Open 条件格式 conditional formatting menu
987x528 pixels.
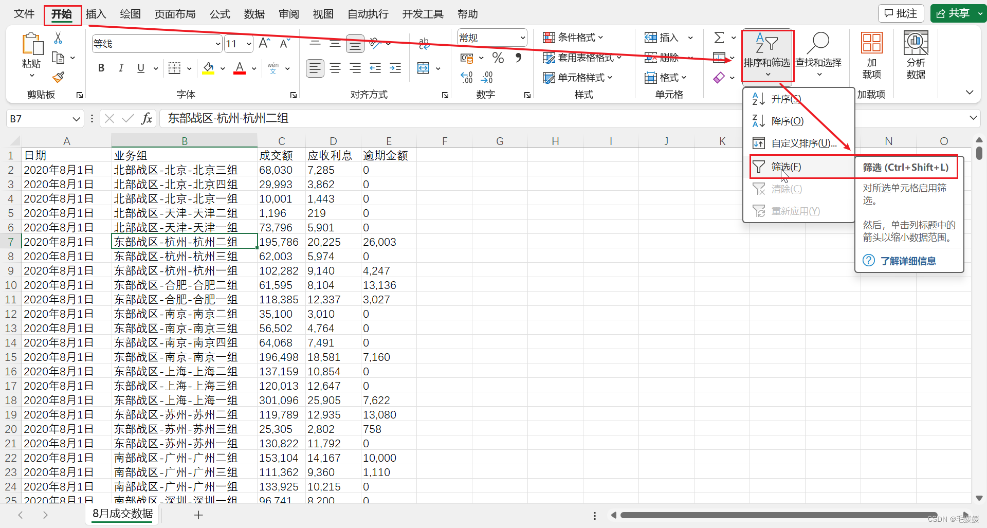point(573,38)
